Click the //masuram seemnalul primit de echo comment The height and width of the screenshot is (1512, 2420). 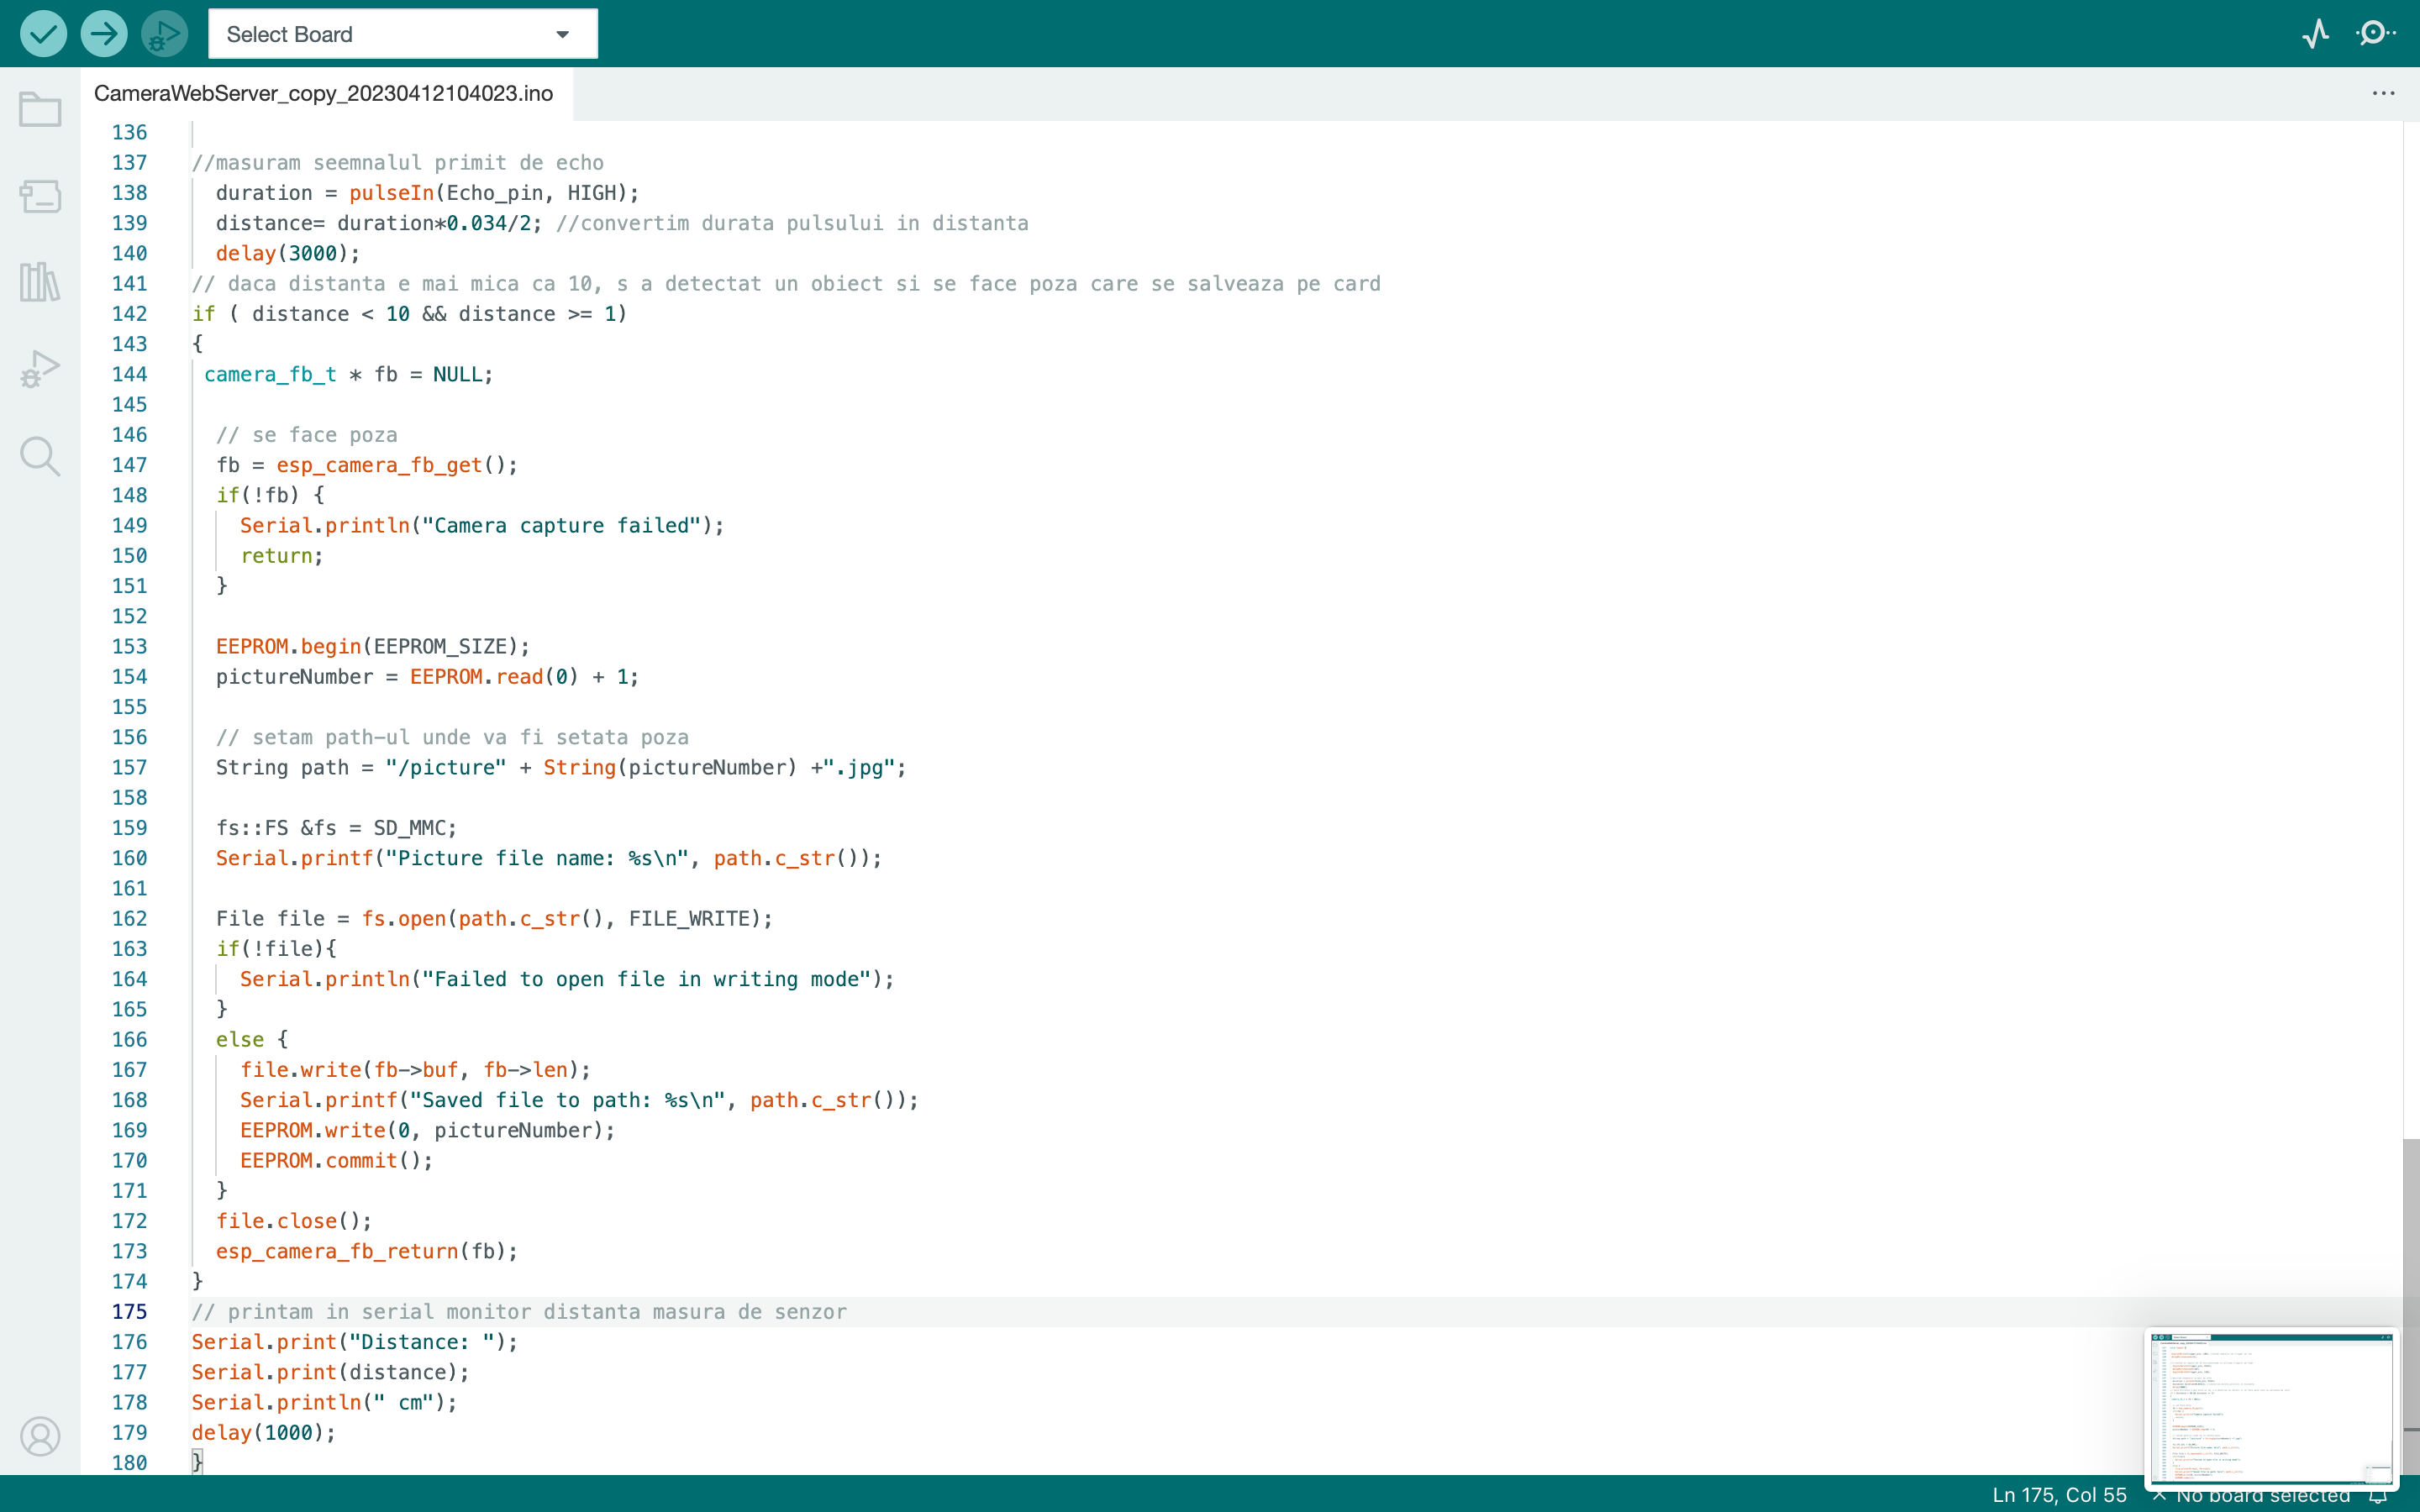398,163
